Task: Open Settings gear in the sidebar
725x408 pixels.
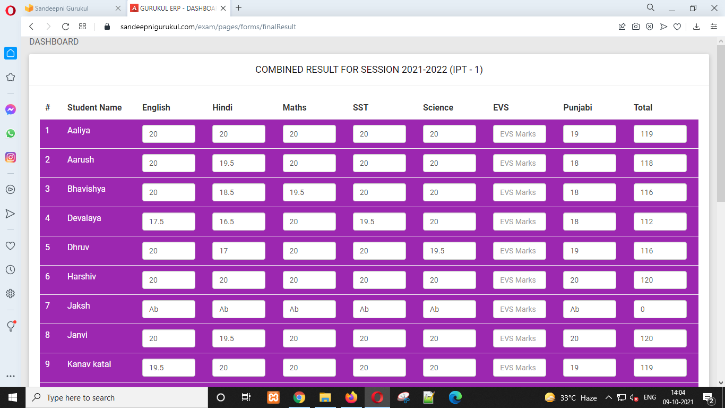Action: click(x=11, y=293)
